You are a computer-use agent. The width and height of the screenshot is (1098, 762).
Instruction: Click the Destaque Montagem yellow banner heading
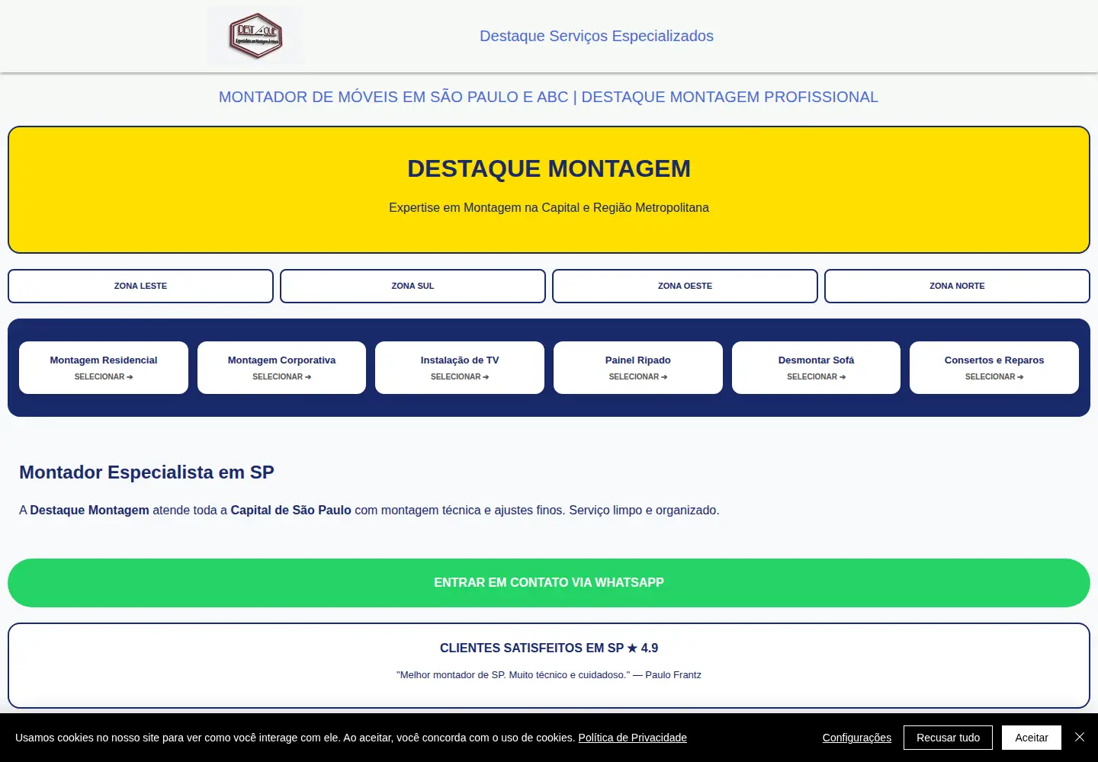pos(549,168)
